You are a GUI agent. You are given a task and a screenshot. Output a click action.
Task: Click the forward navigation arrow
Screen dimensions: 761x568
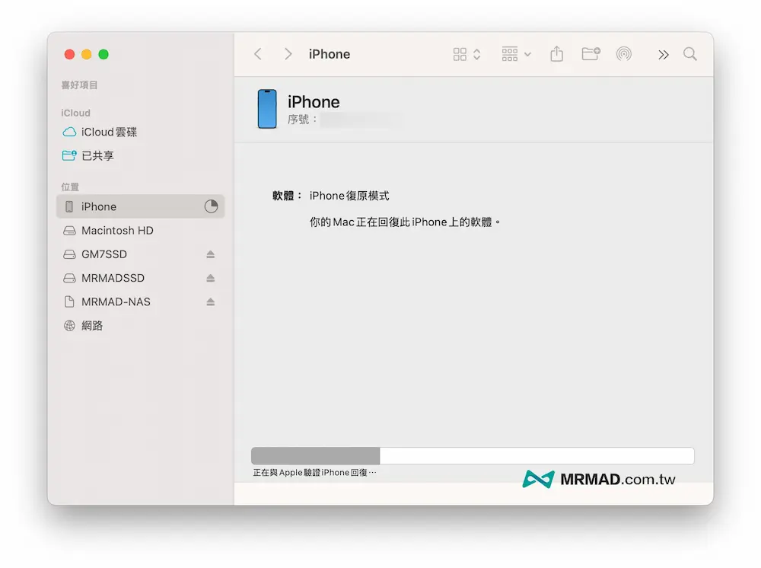coord(288,54)
